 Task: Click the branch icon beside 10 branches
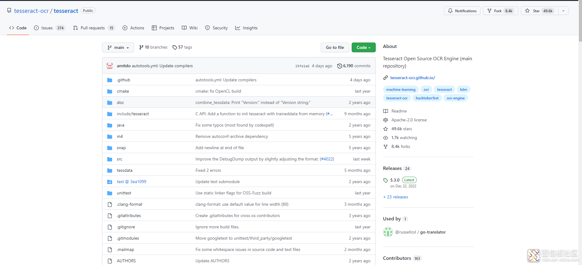(141, 47)
